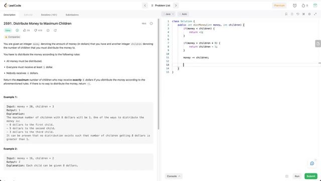Click the problem title text
The height and width of the screenshot is (181, 321).
(x=38, y=24)
